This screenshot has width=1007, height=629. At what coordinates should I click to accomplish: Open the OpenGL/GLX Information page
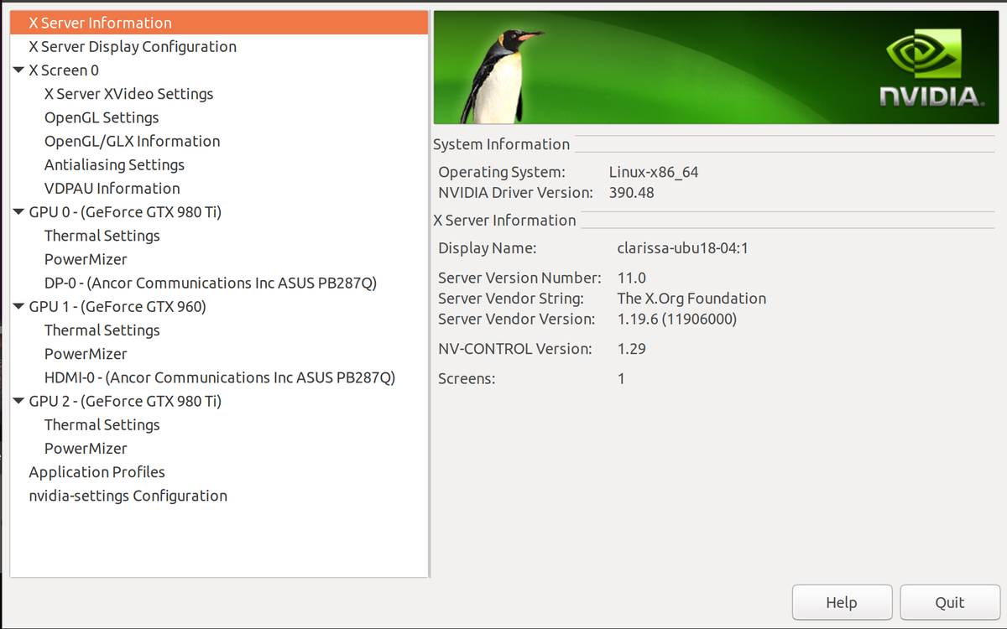pos(132,141)
